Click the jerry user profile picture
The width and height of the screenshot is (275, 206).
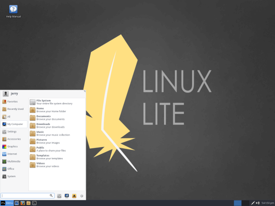pyautogui.click(x=5, y=93)
